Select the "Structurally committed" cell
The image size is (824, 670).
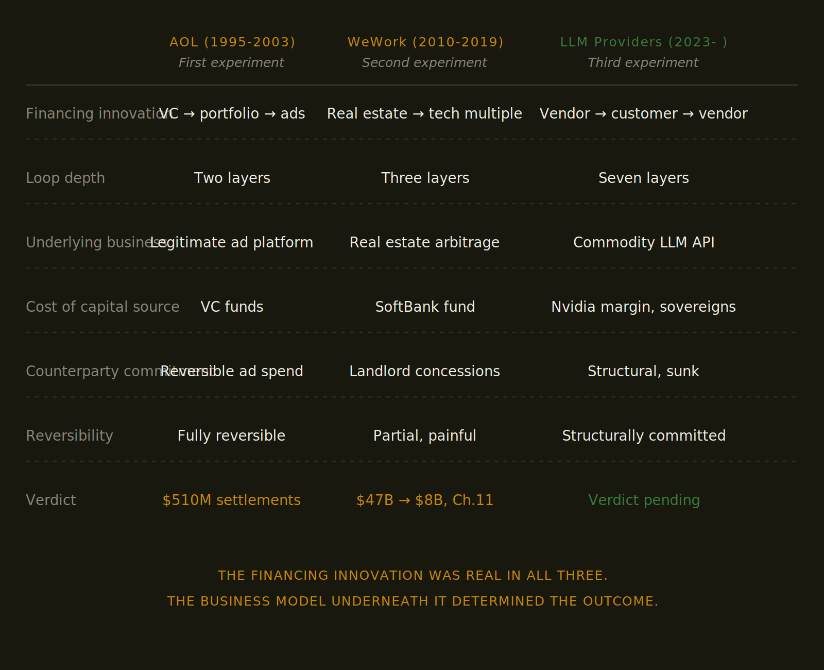coord(644,436)
